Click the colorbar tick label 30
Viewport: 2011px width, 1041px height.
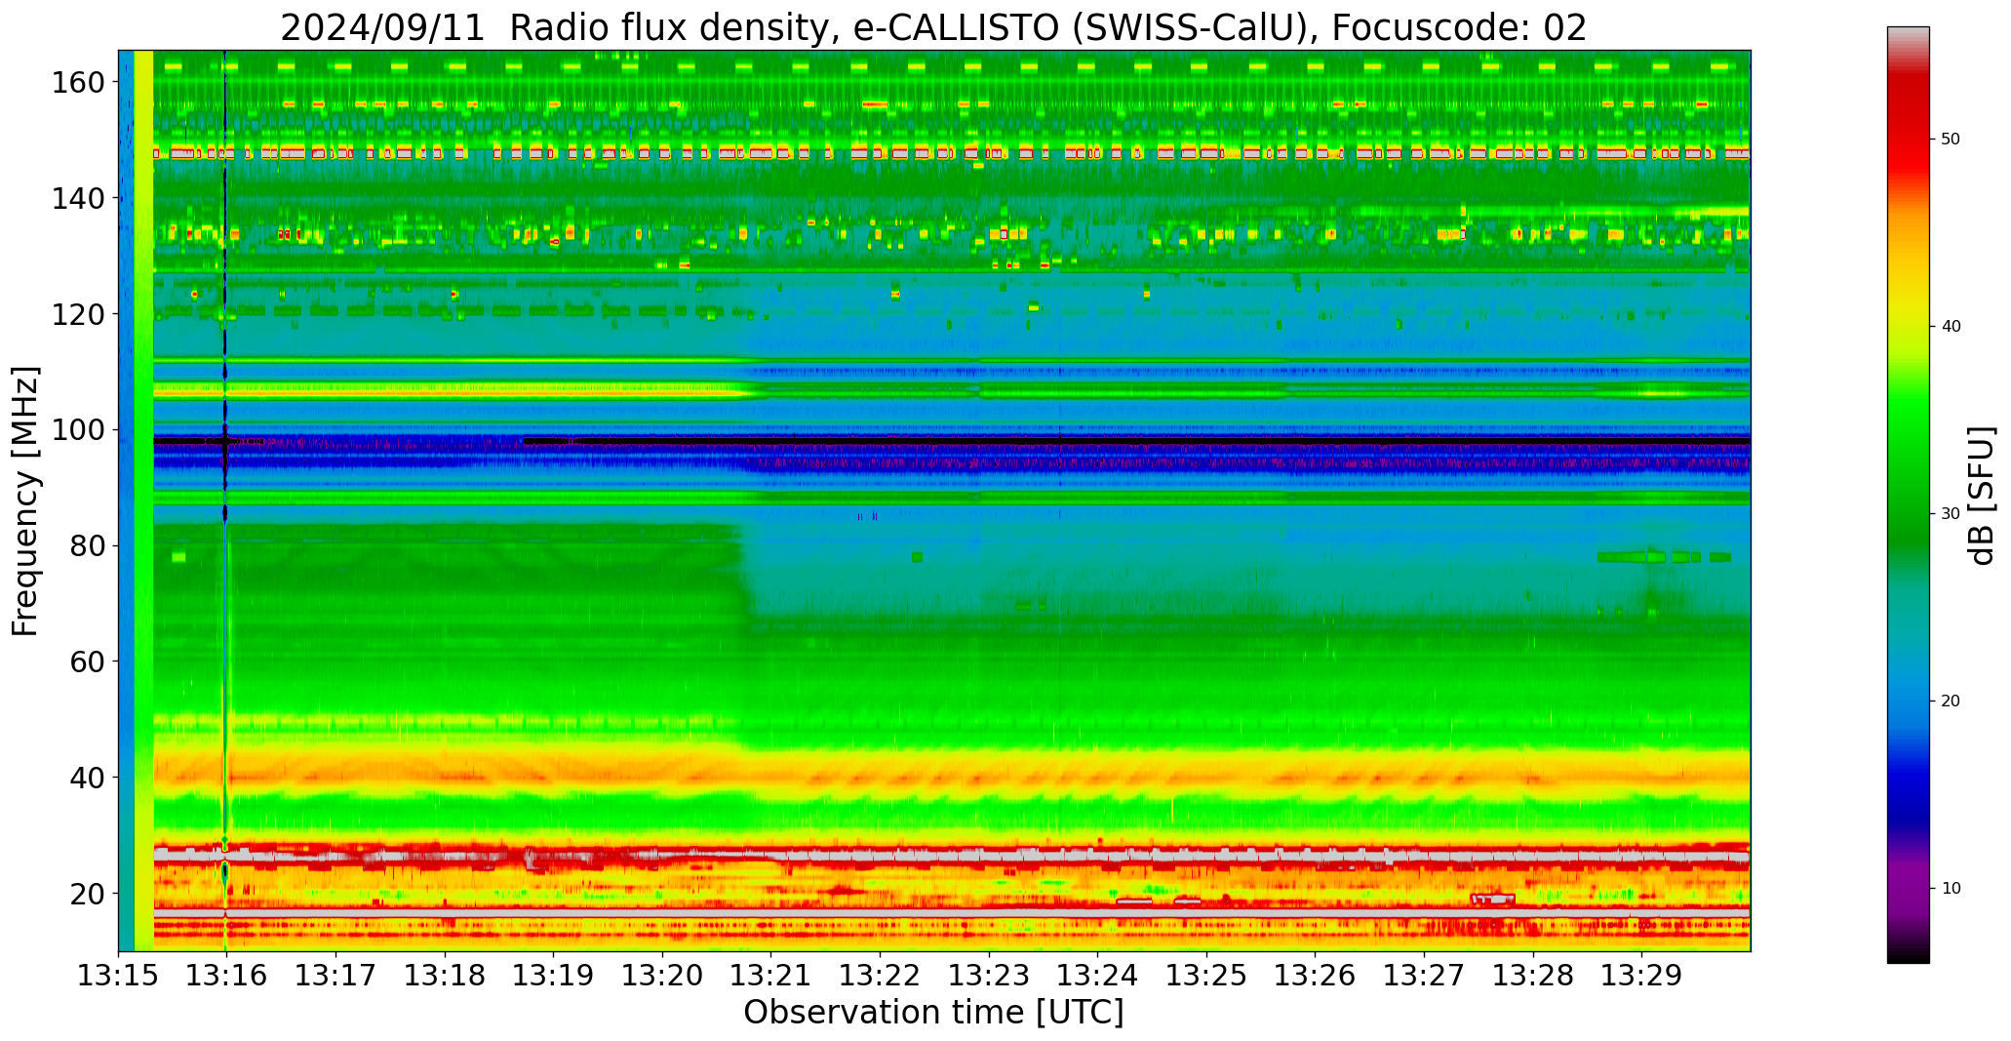pos(1951,514)
